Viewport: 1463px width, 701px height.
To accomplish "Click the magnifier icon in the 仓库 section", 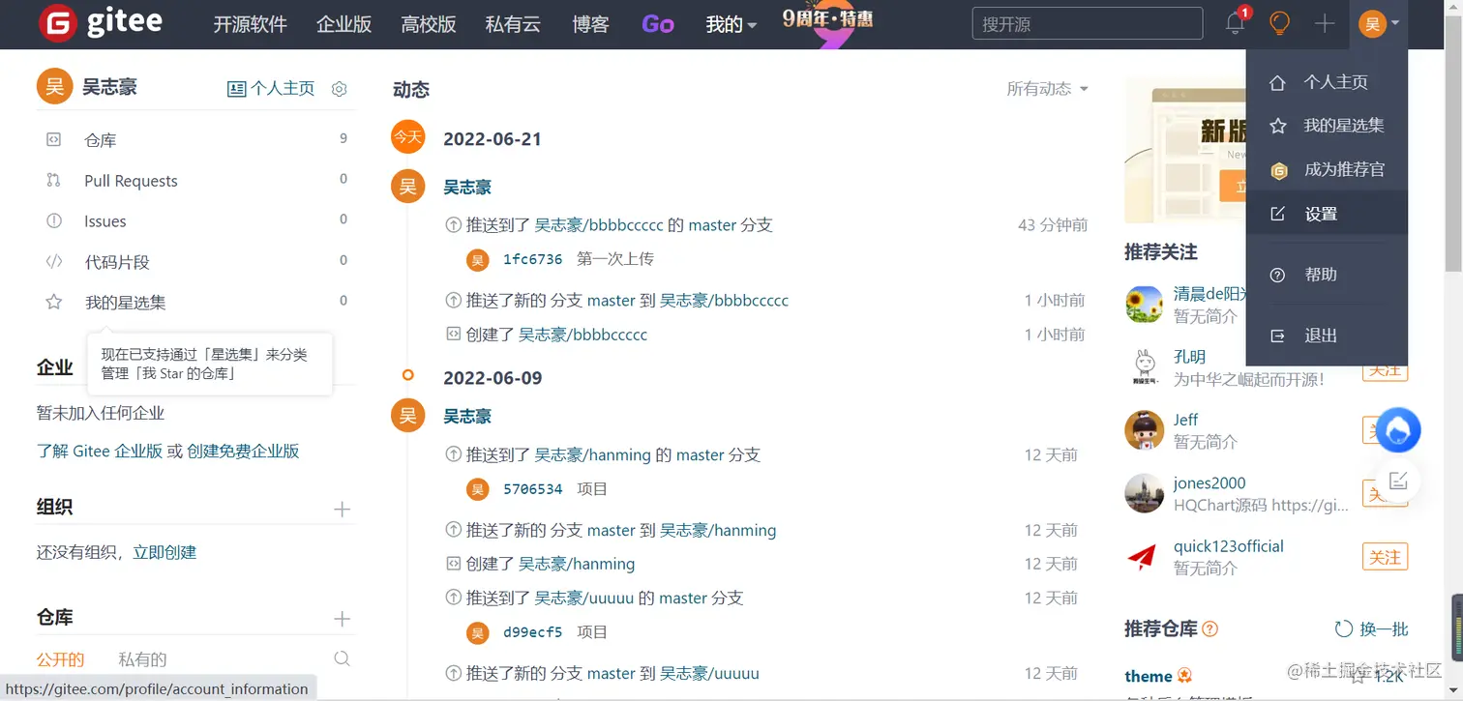I will click(x=342, y=658).
